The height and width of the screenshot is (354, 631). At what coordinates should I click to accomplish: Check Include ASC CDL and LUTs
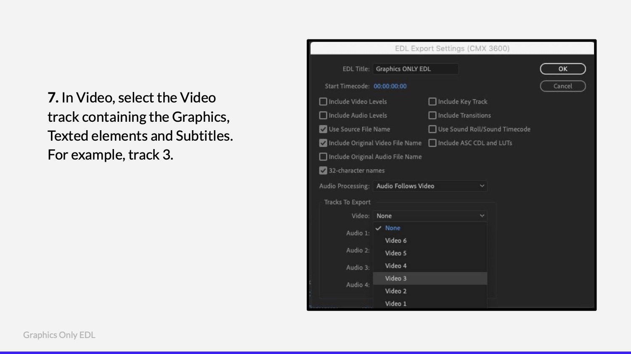click(x=432, y=143)
